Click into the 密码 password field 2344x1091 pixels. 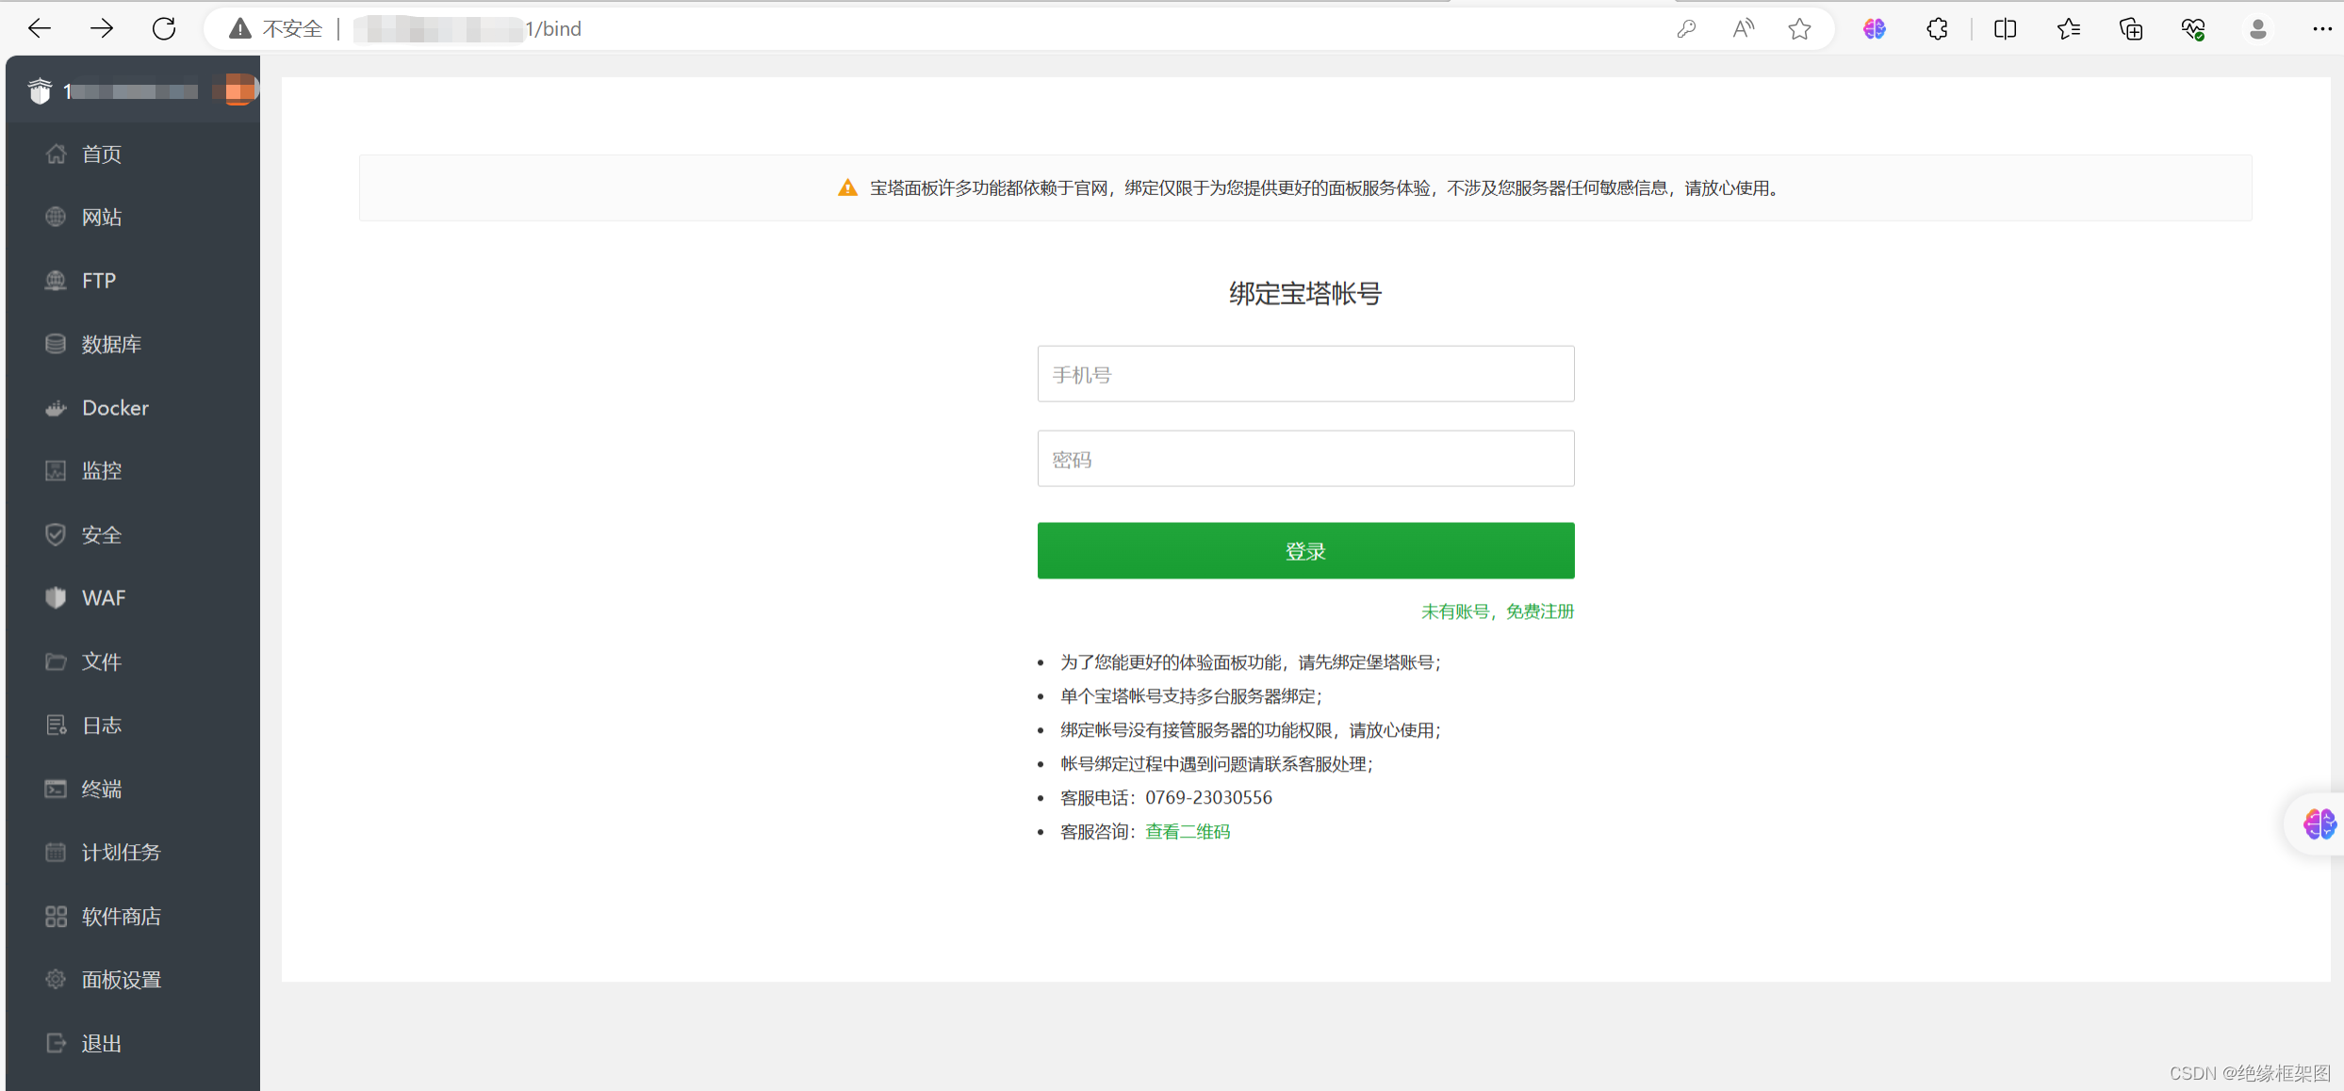point(1305,459)
